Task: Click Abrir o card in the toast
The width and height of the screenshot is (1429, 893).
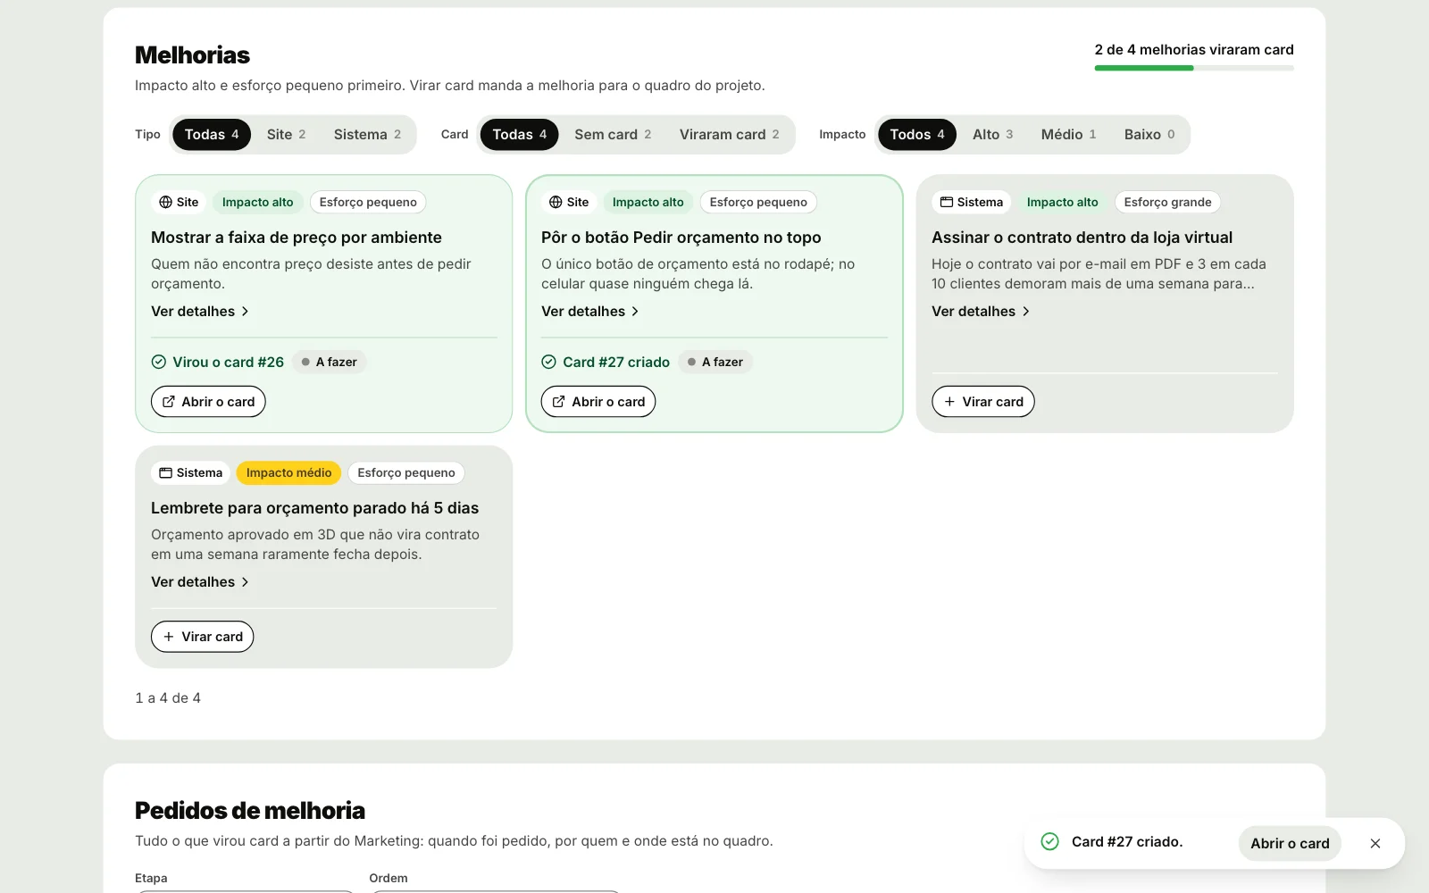Action: coord(1290,844)
